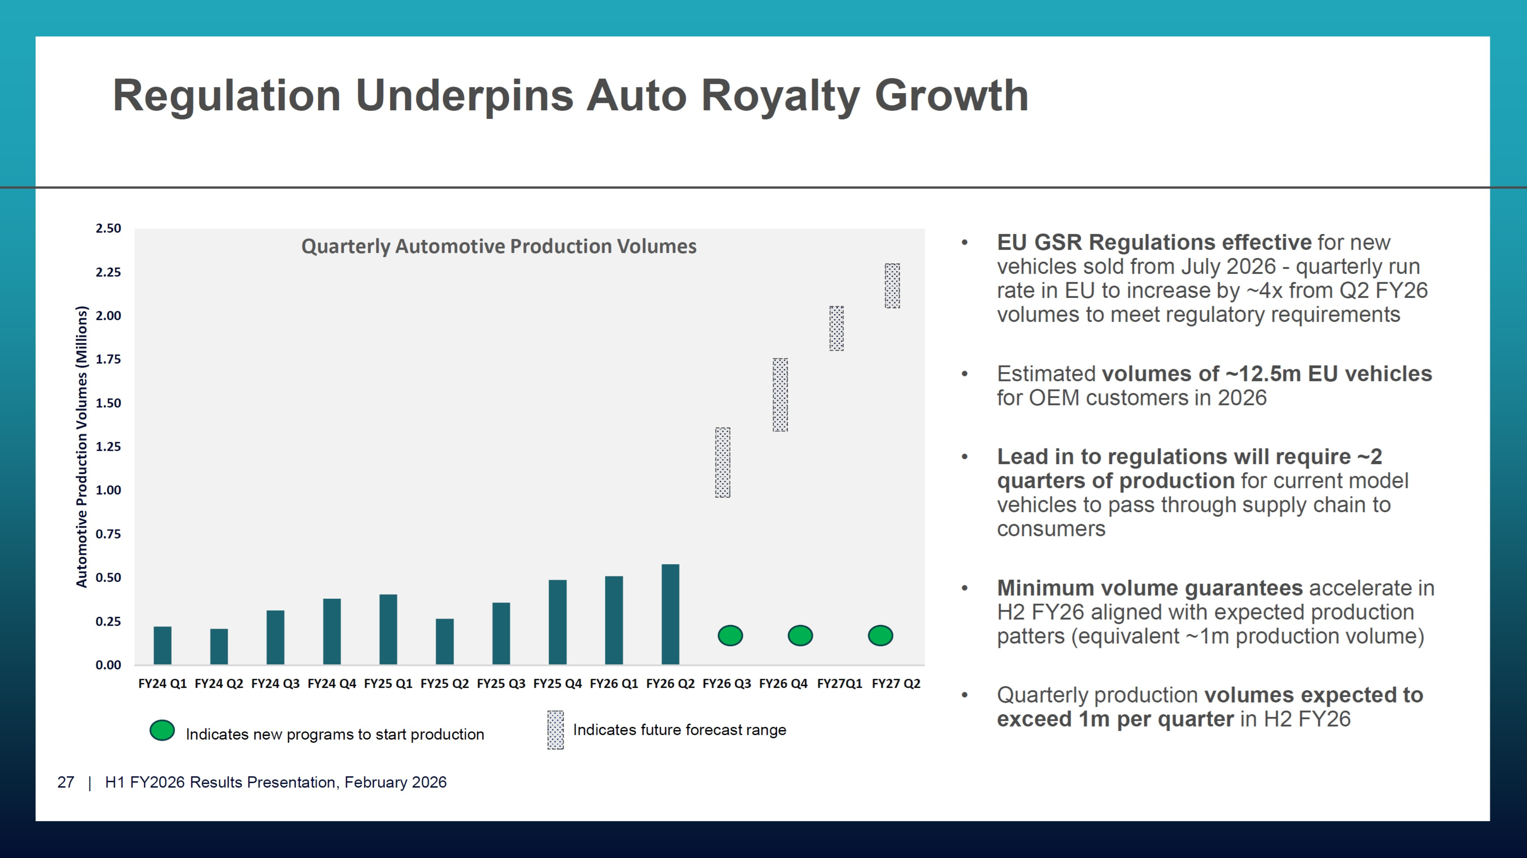Viewport: 1527px width, 858px height.
Task: Click the green circle above FY26 Q3
Action: tap(730, 635)
